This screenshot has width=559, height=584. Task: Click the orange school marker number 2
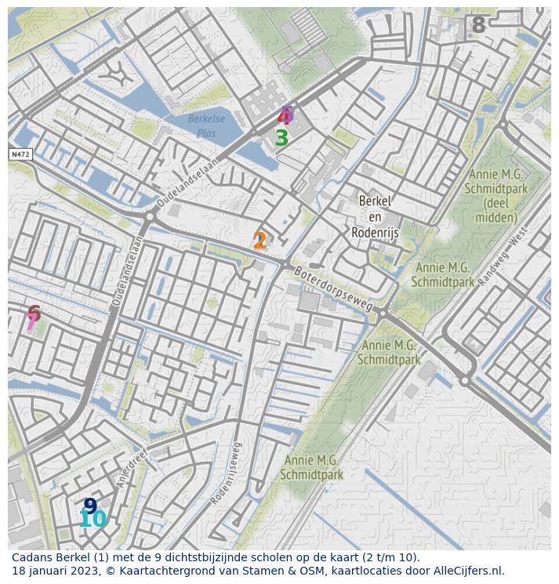click(260, 241)
